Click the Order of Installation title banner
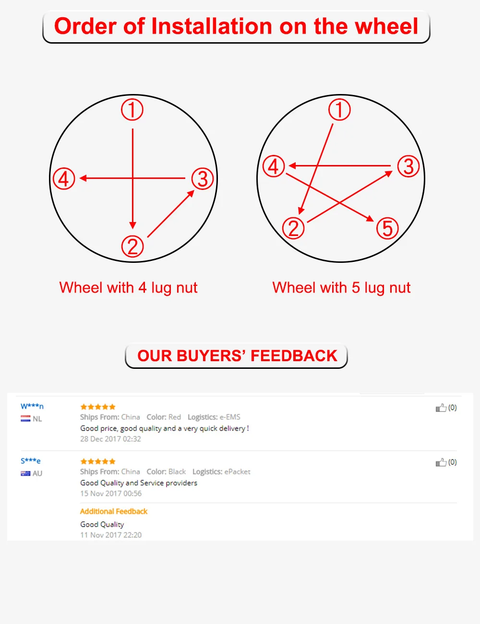Image resolution: width=480 pixels, height=624 pixels. tap(236, 27)
